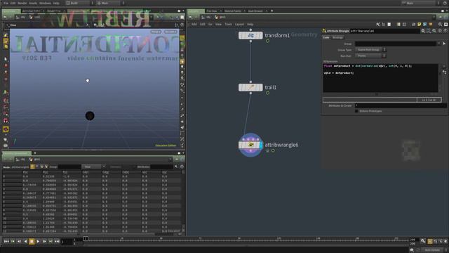The image size is (449, 253).
Task: Select the trail1 node
Action: click(250, 87)
